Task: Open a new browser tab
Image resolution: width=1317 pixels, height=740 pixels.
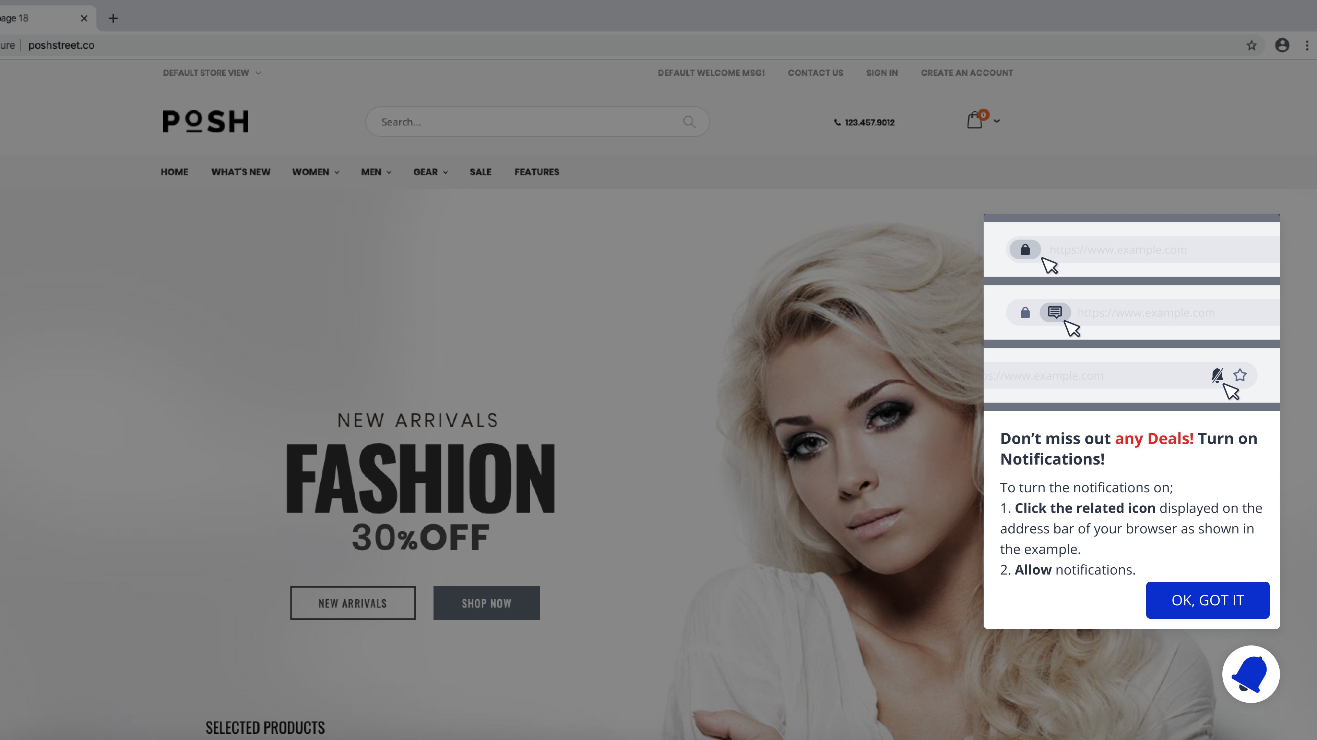Action: coord(113,18)
